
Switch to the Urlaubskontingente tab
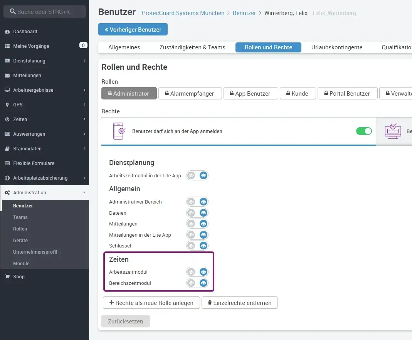pos(336,47)
